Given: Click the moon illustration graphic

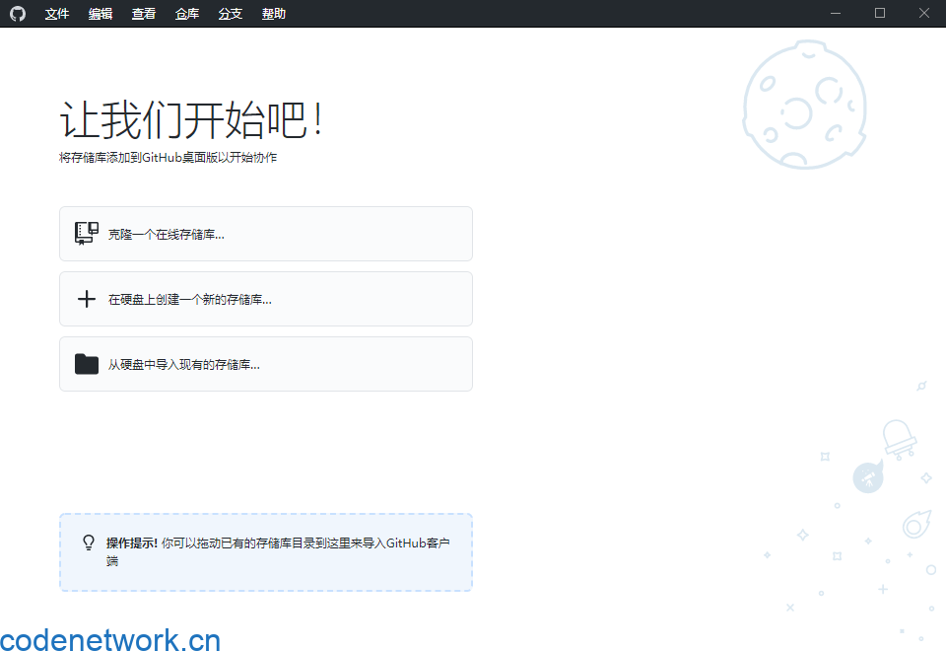Looking at the screenshot, I should [805, 105].
